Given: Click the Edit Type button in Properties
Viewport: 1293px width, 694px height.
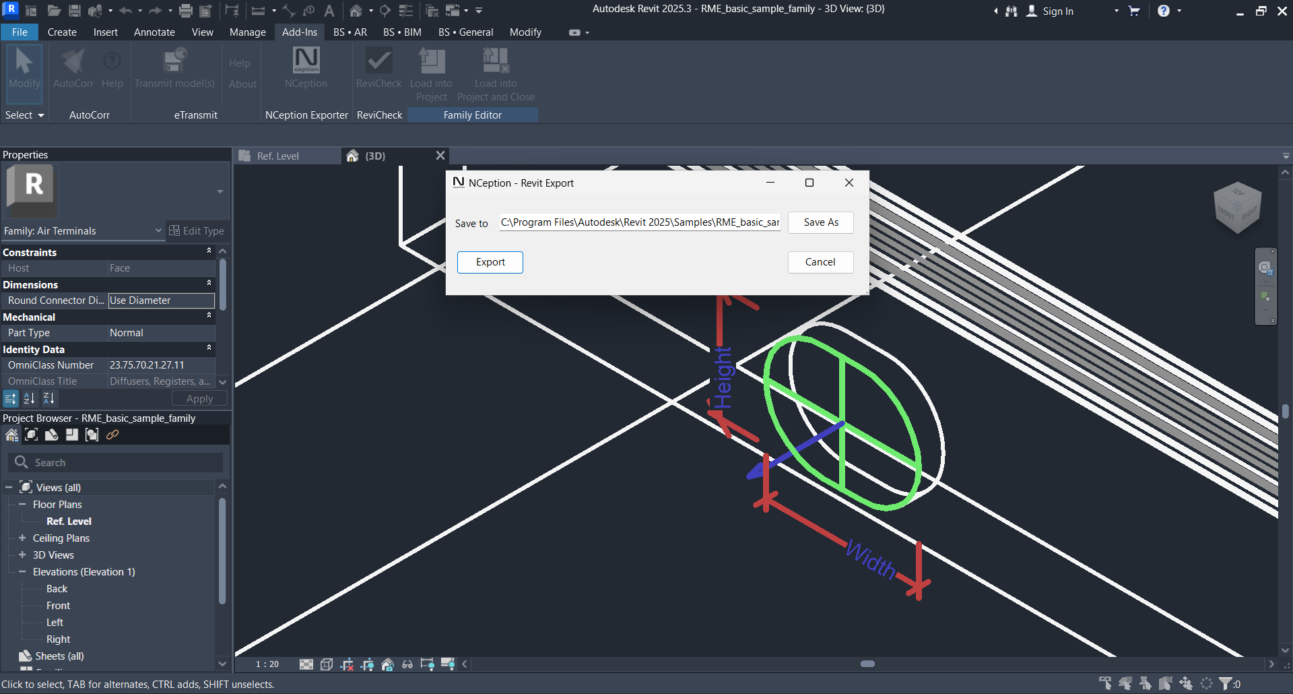Looking at the screenshot, I should (x=197, y=230).
